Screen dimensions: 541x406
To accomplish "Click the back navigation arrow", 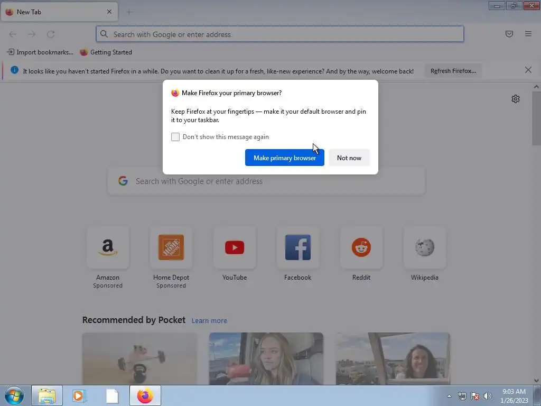I will (x=13, y=34).
